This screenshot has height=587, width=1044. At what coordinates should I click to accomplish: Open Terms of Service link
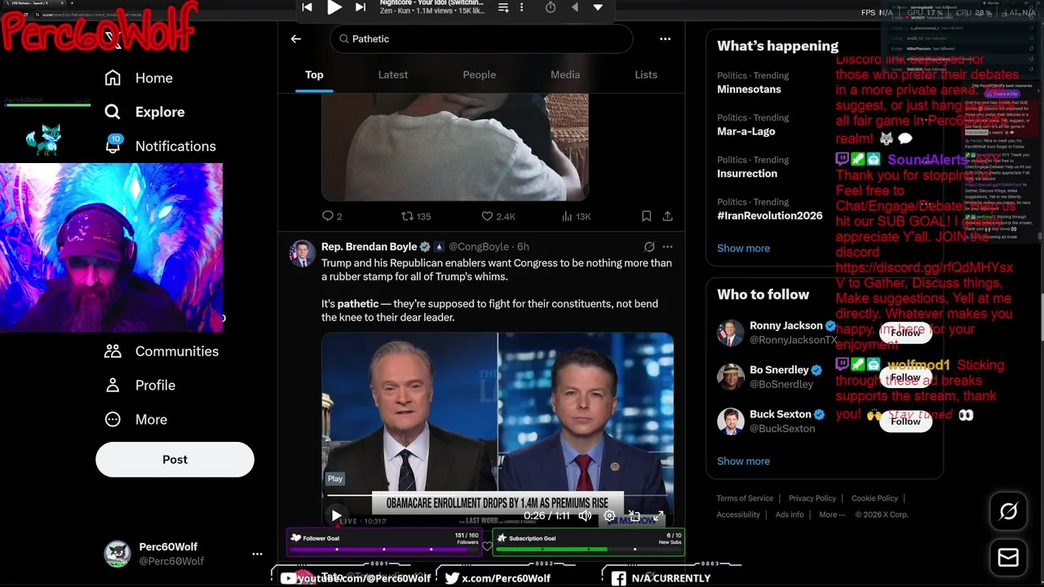(x=745, y=498)
